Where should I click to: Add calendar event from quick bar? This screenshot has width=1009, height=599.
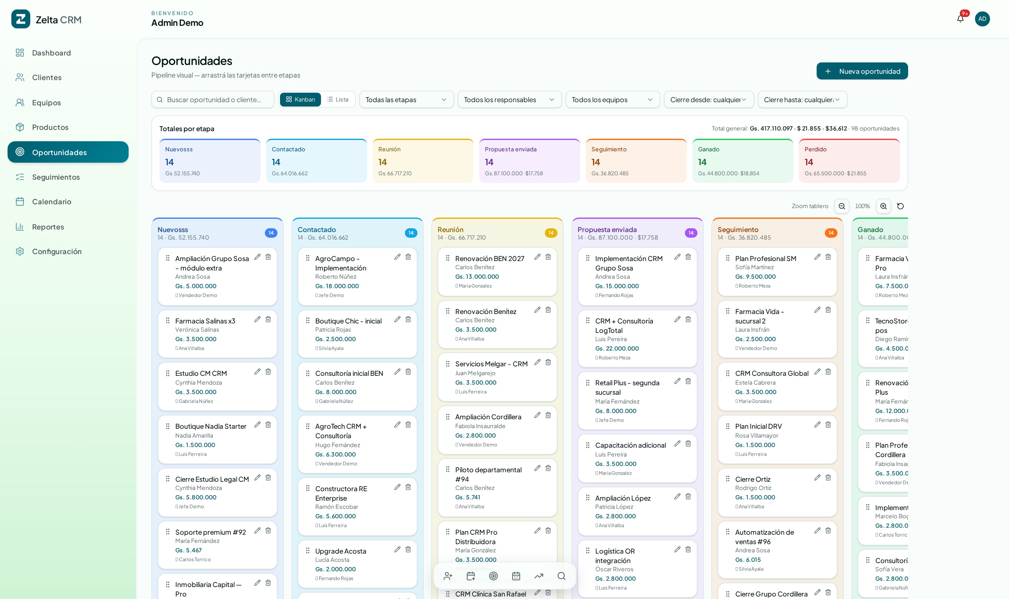point(470,576)
